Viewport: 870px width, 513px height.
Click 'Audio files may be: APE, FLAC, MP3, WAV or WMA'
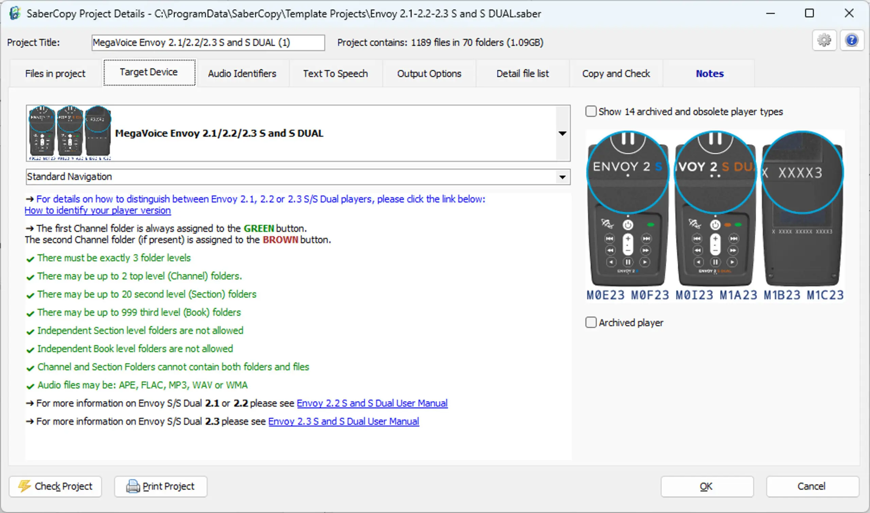[142, 385]
